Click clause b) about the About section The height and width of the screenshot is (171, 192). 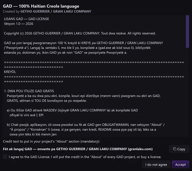click(86, 129)
